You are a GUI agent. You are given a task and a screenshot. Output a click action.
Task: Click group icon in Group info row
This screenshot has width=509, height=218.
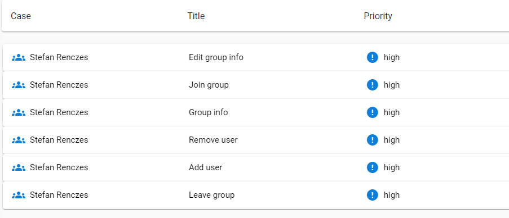pyautogui.click(x=19, y=112)
